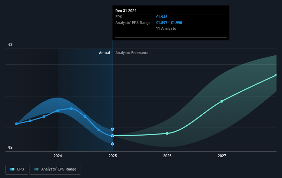Screen dimensions: 282x178
Task: Select the upper analyst range marker at 2025
Action: [x=112, y=129]
